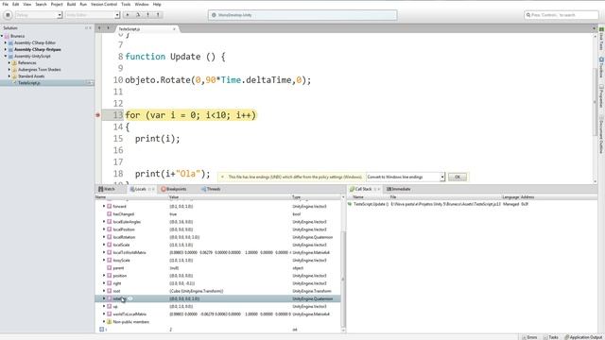Collapse the Bruneco solution node
Screen dimensions: 605x340
tap(2, 36)
